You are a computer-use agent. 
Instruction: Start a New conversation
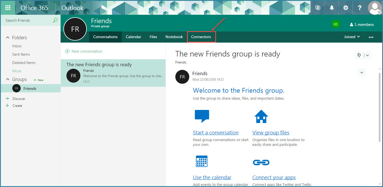pos(87,51)
